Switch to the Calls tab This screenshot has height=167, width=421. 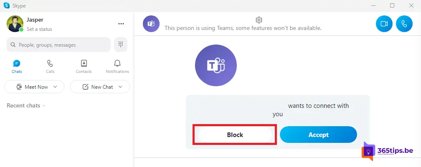(x=50, y=67)
